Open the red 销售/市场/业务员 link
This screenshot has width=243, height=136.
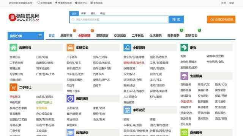134,63
